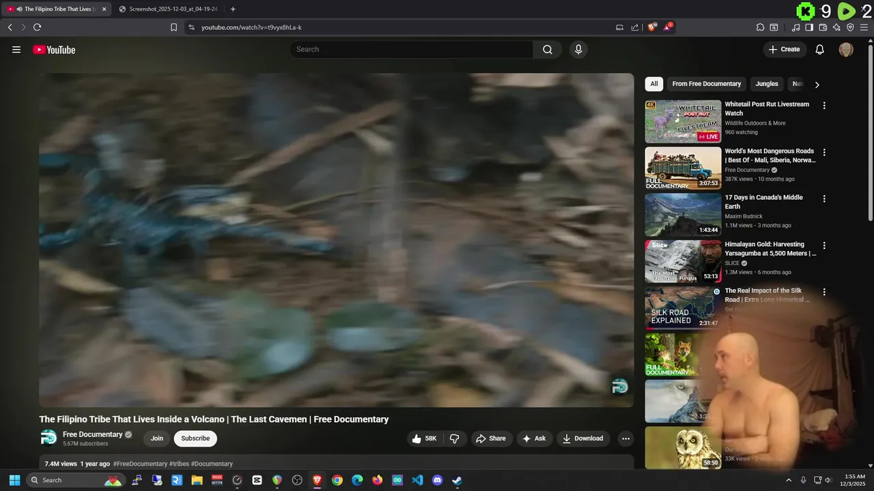Open the YouTube account avatar menu
The image size is (874, 491).
click(x=846, y=49)
